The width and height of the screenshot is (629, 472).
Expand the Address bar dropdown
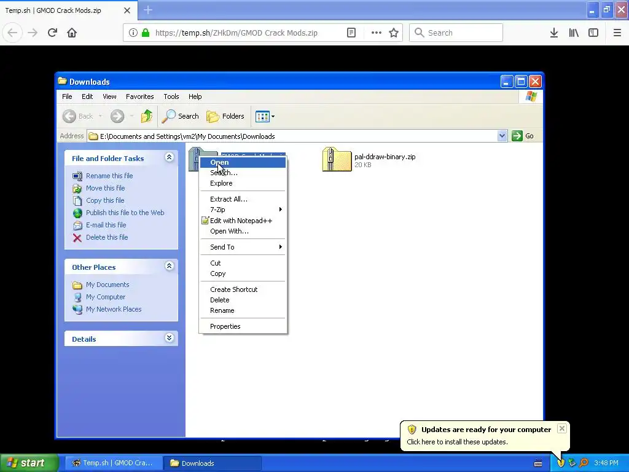(502, 136)
